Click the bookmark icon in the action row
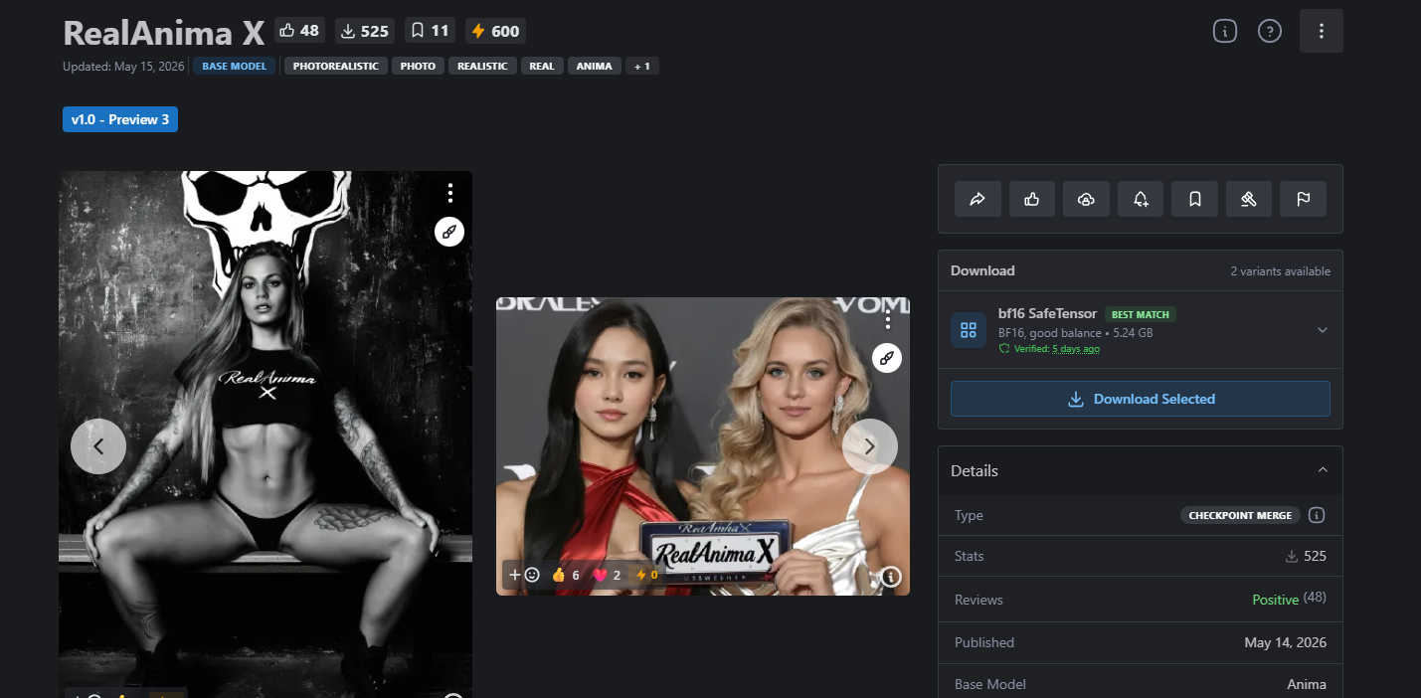The image size is (1421, 698). click(x=1194, y=199)
